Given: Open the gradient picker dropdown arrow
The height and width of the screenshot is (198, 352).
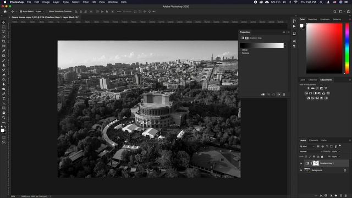Looking at the screenshot, I should pos(285,46).
